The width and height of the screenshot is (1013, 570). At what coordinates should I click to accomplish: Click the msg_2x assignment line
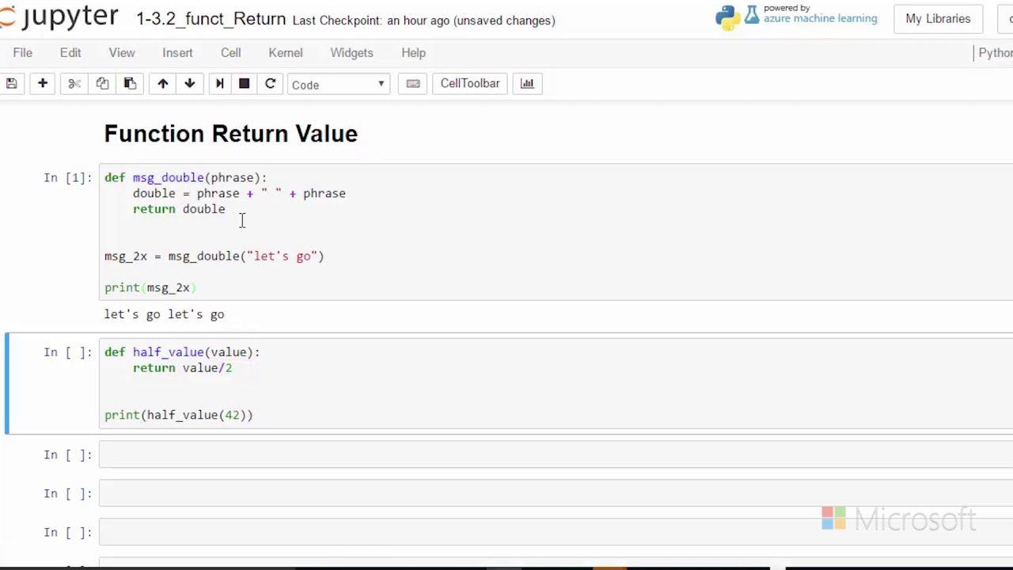pos(214,256)
